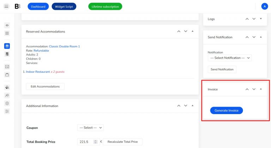Open the grid apps sidebar icon
Screen dimensions: 271x148
(x=7, y=33)
